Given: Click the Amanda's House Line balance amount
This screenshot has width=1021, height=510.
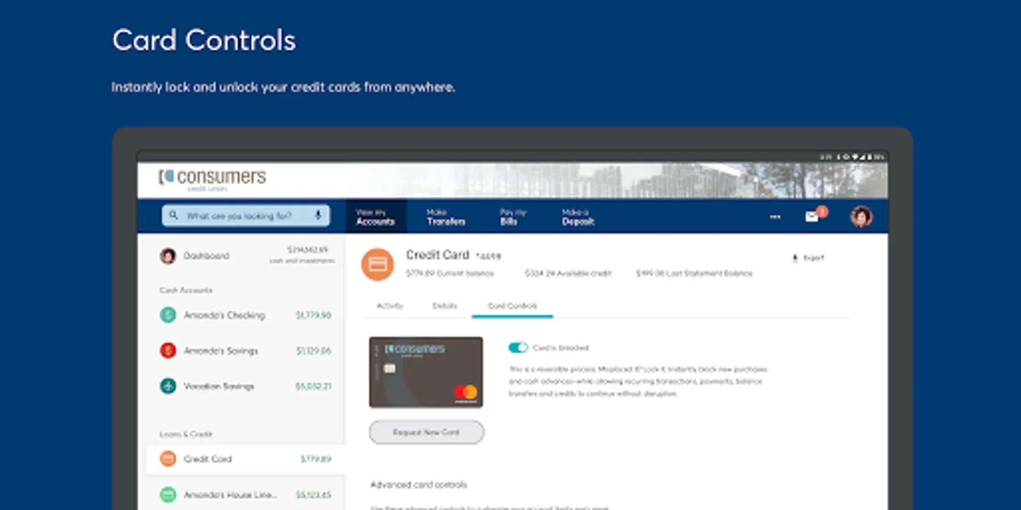Looking at the screenshot, I should coord(313,495).
